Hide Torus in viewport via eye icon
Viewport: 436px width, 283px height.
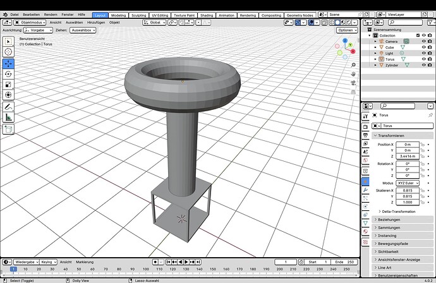coord(424,59)
